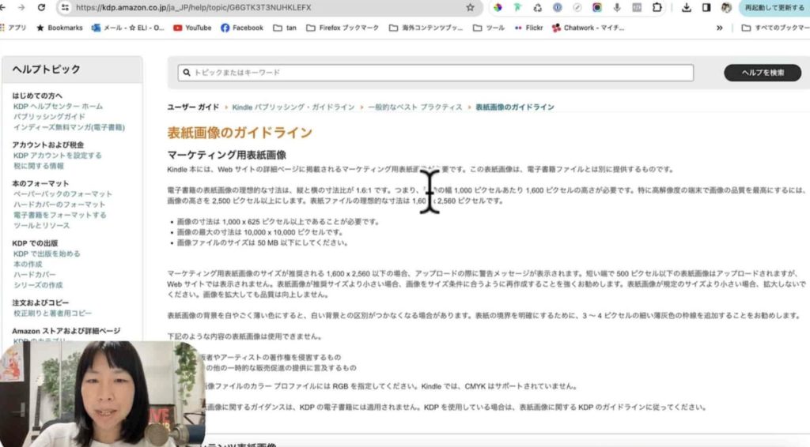810x447 pixels.
Task: Open 本の作成 sidebar link
Action: point(28,264)
